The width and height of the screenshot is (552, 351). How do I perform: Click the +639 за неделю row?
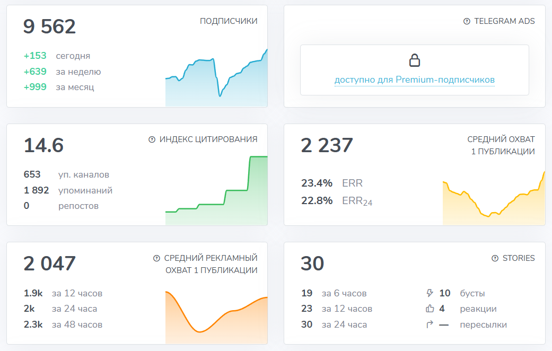click(62, 72)
